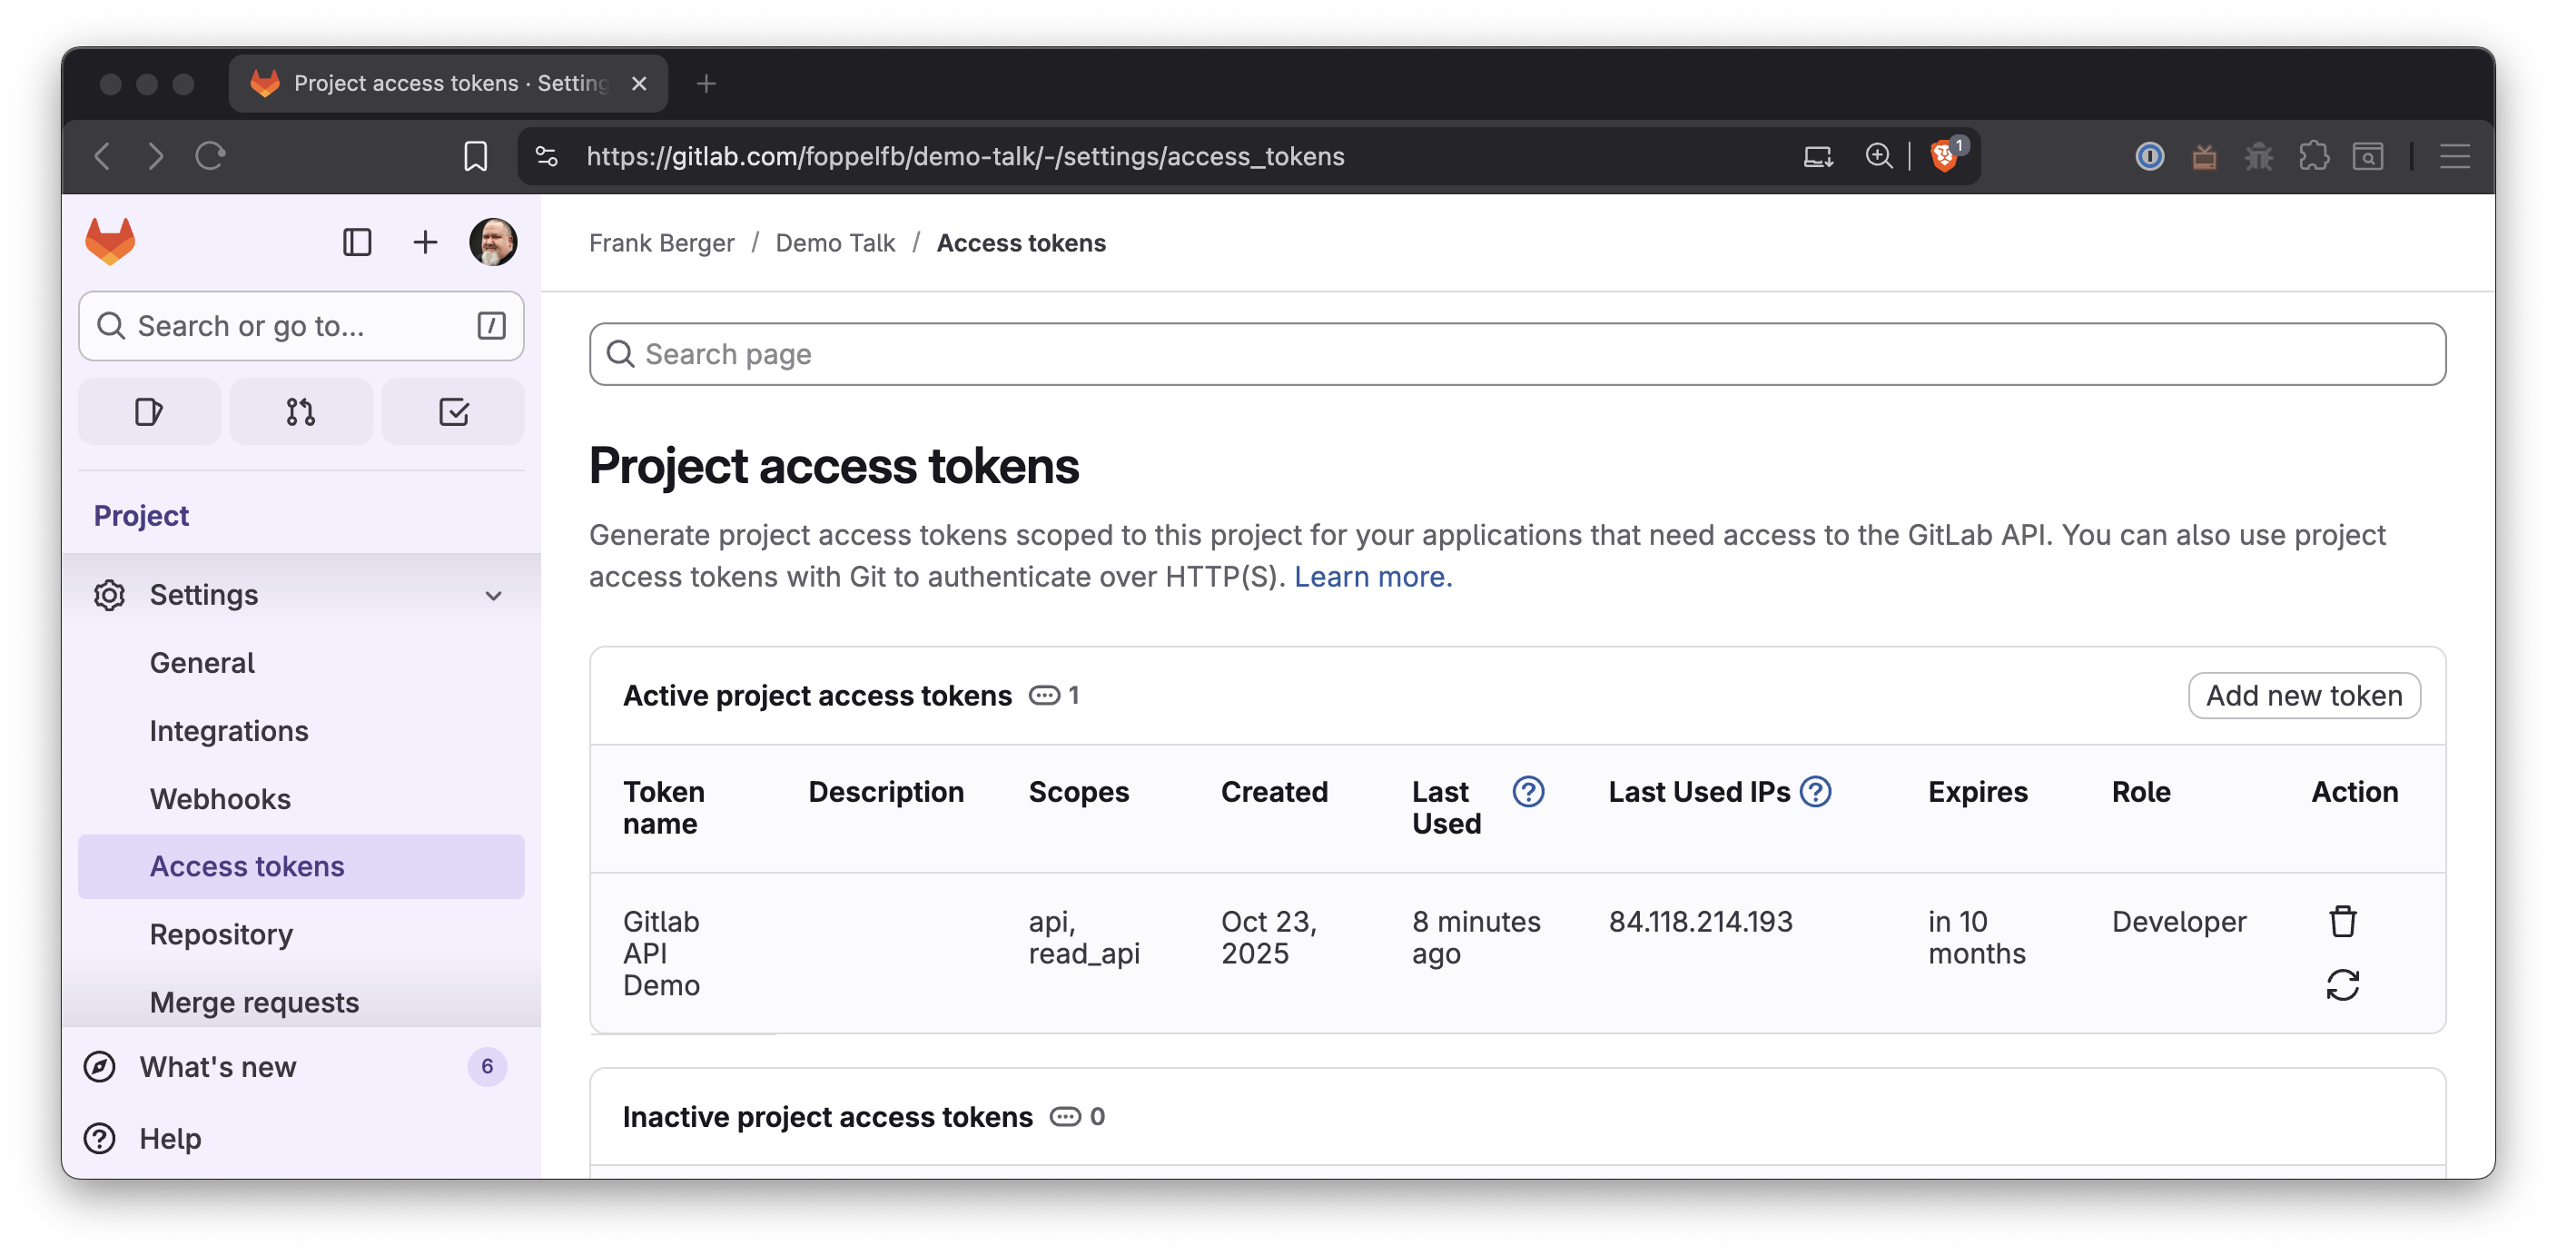This screenshot has width=2557, height=1255.
Task: Select Integrations in Settings menu
Action: 230,731
